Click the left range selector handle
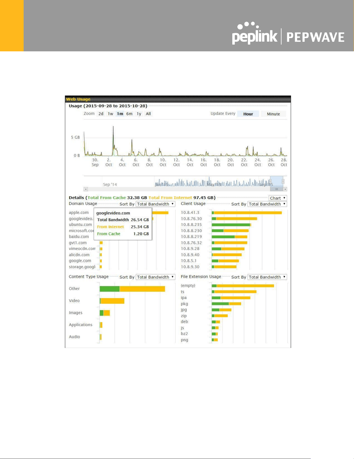The width and height of the screenshot is (354, 459). 270,181
